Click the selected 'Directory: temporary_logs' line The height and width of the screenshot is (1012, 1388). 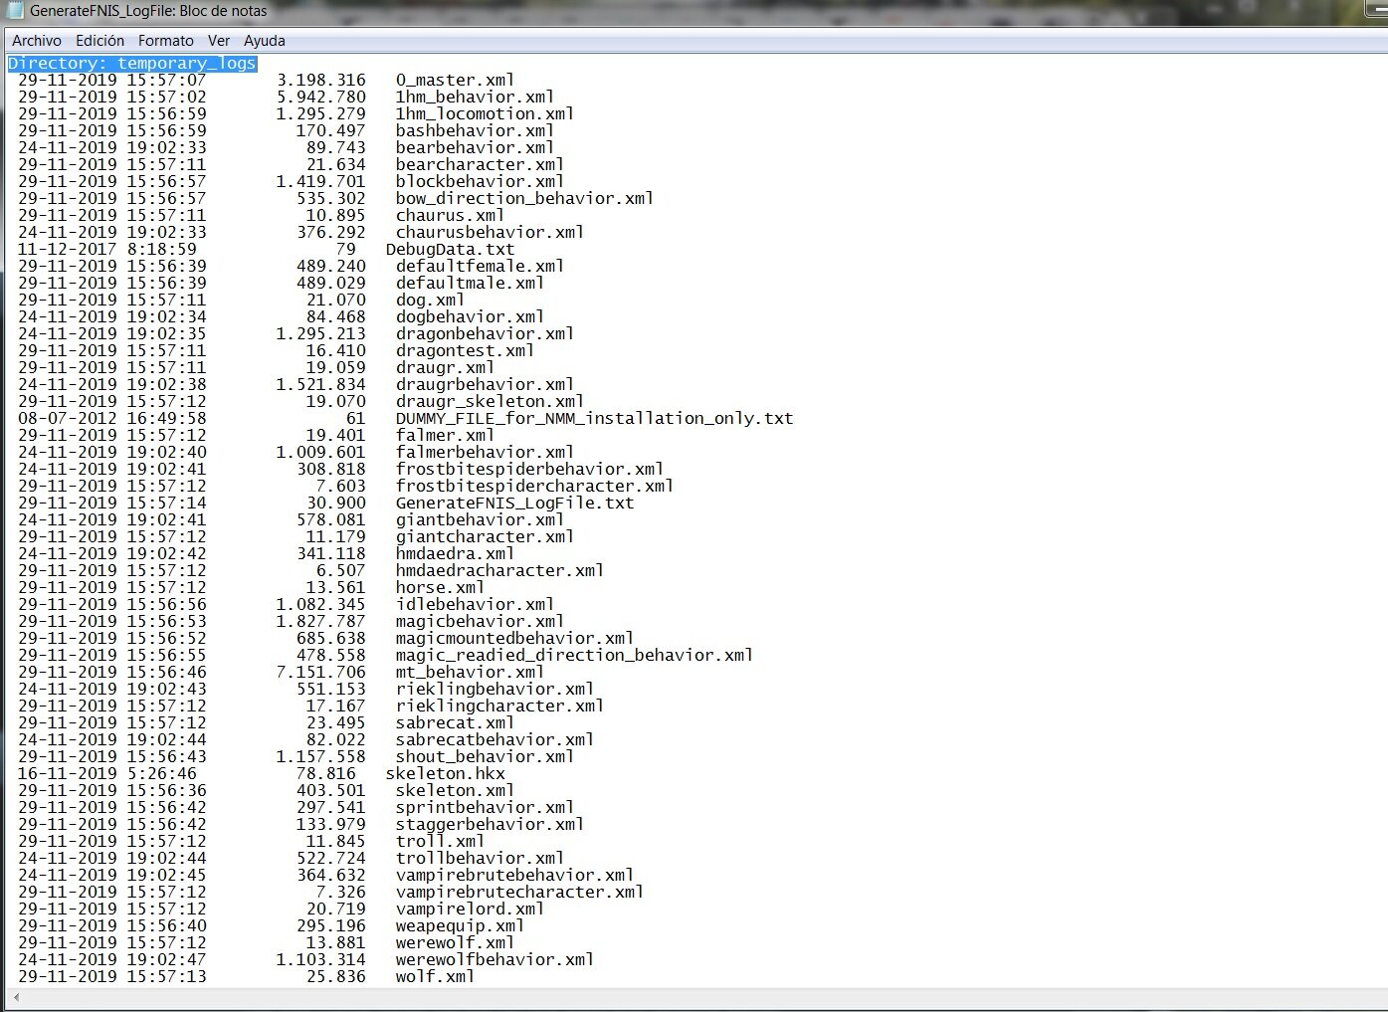(x=132, y=63)
